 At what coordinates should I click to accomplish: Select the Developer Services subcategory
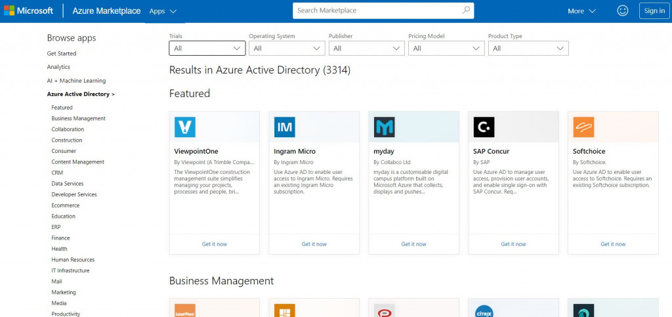pos(74,194)
